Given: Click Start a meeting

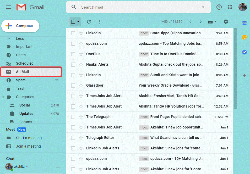Looking at the screenshot, I should (x=29, y=138).
